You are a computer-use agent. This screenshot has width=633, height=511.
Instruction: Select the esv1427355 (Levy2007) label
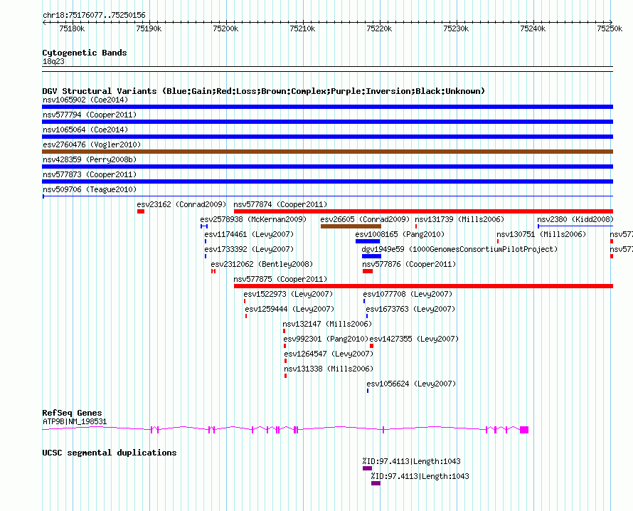click(x=414, y=339)
